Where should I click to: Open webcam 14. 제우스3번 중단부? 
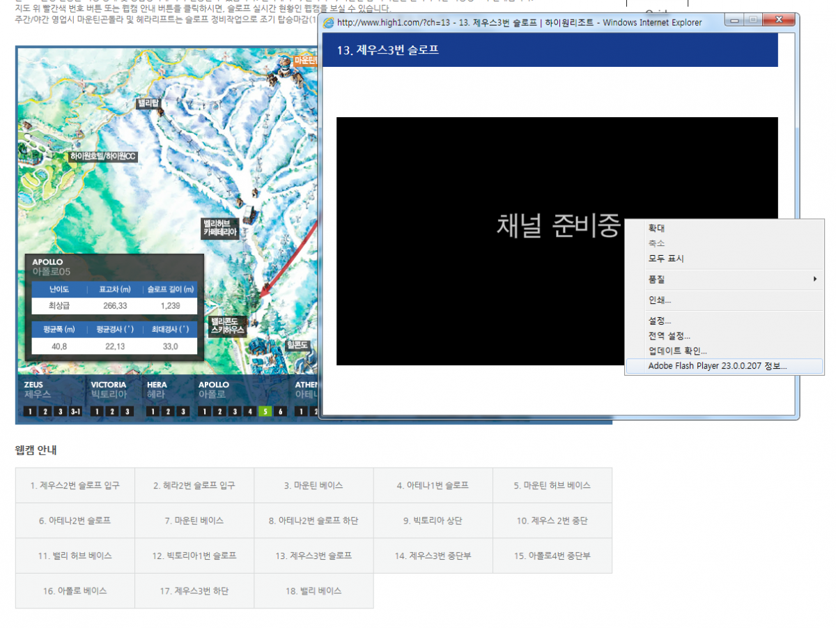pyautogui.click(x=433, y=556)
